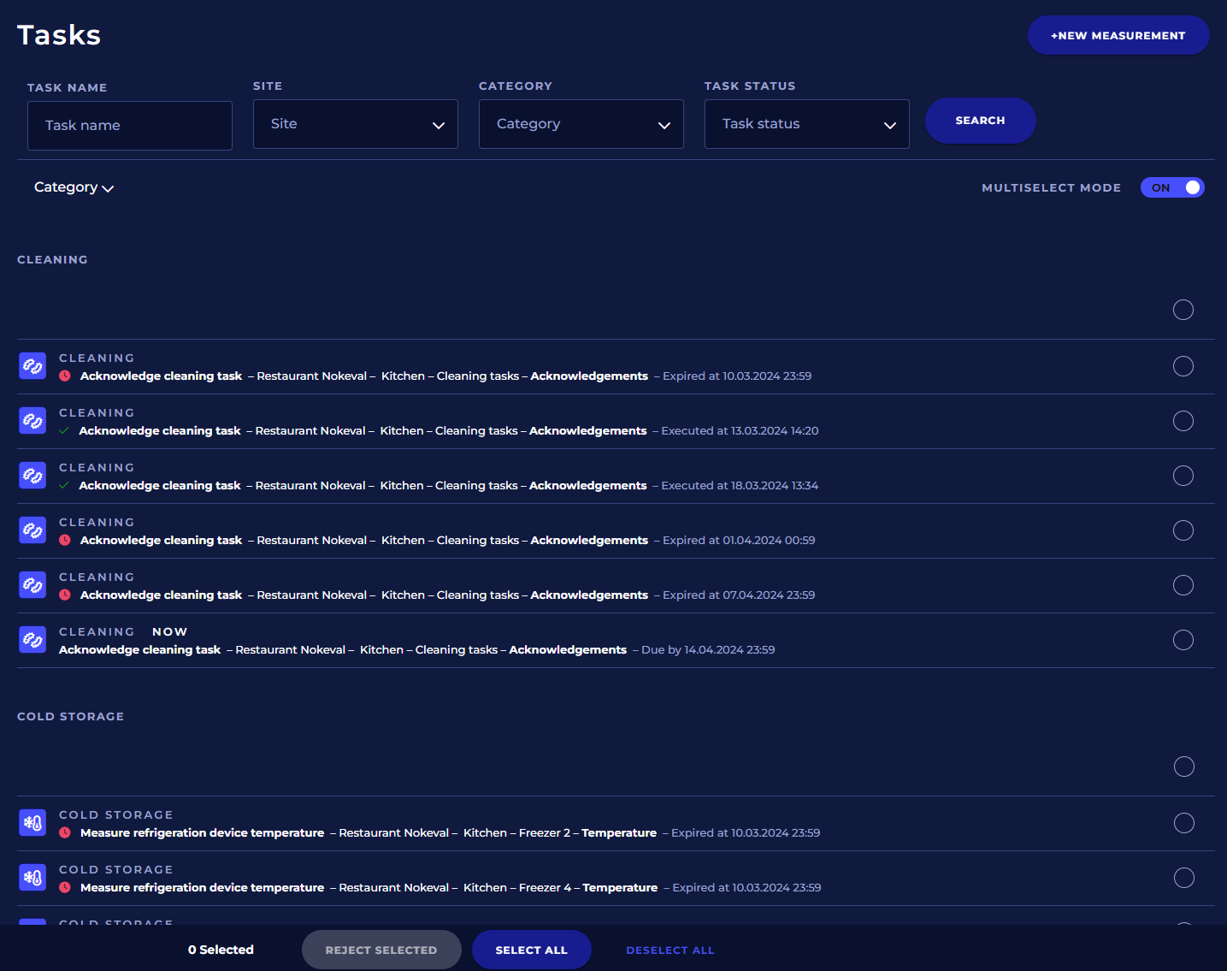Open the Category filter dropdown
This screenshot has width=1227, height=971.
[581, 124]
